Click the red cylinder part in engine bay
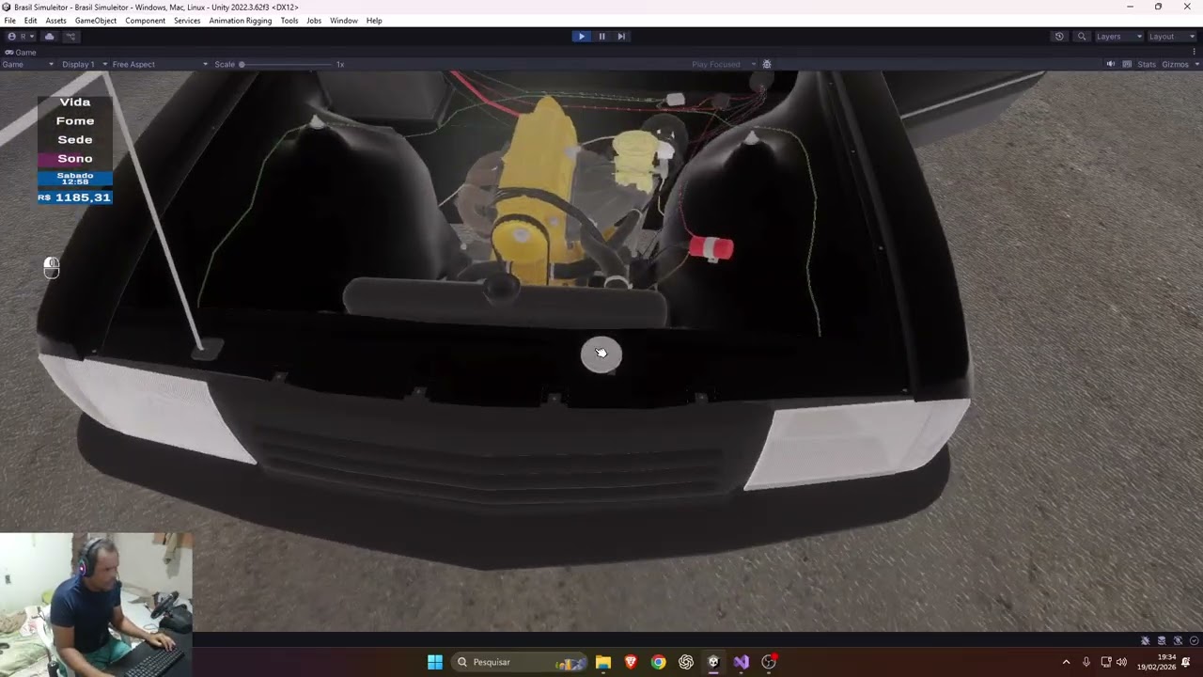The image size is (1203, 677). (x=711, y=248)
